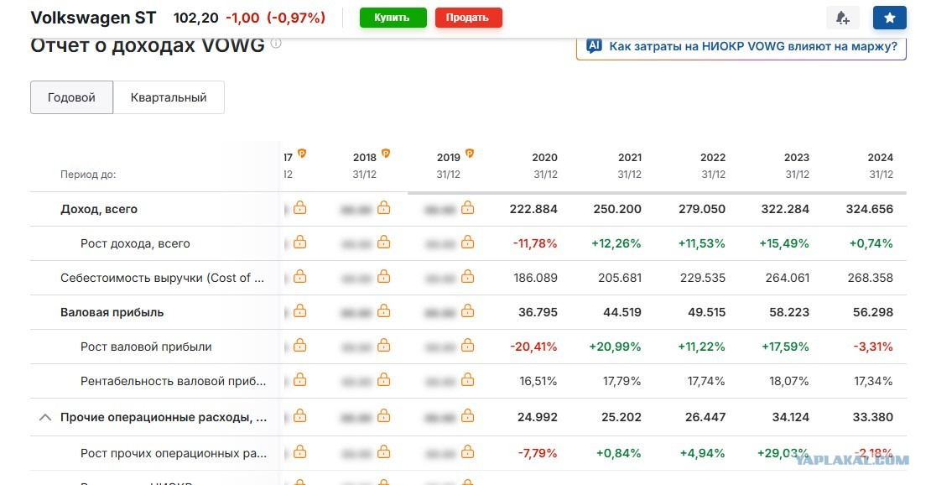Click the -3,31% gross profit growth
The width and height of the screenshot is (931, 485).
pos(873,347)
